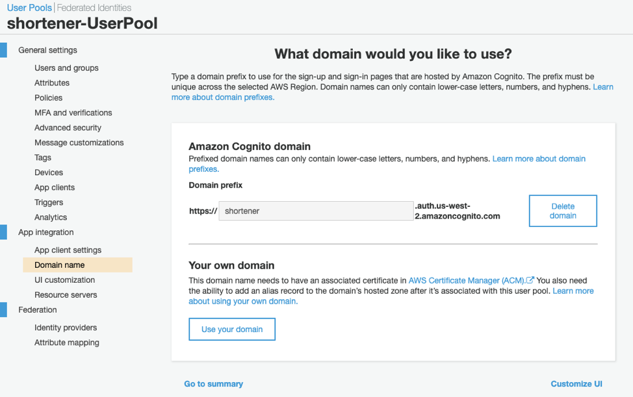Screen dimensions: 633x397
Task: Open MFA and verifications settings
Action: pos(73,112)
